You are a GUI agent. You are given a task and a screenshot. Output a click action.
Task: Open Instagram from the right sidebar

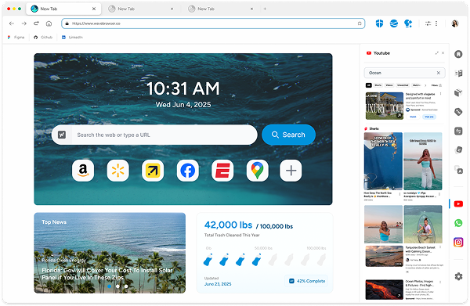click(x=458, y=242)
